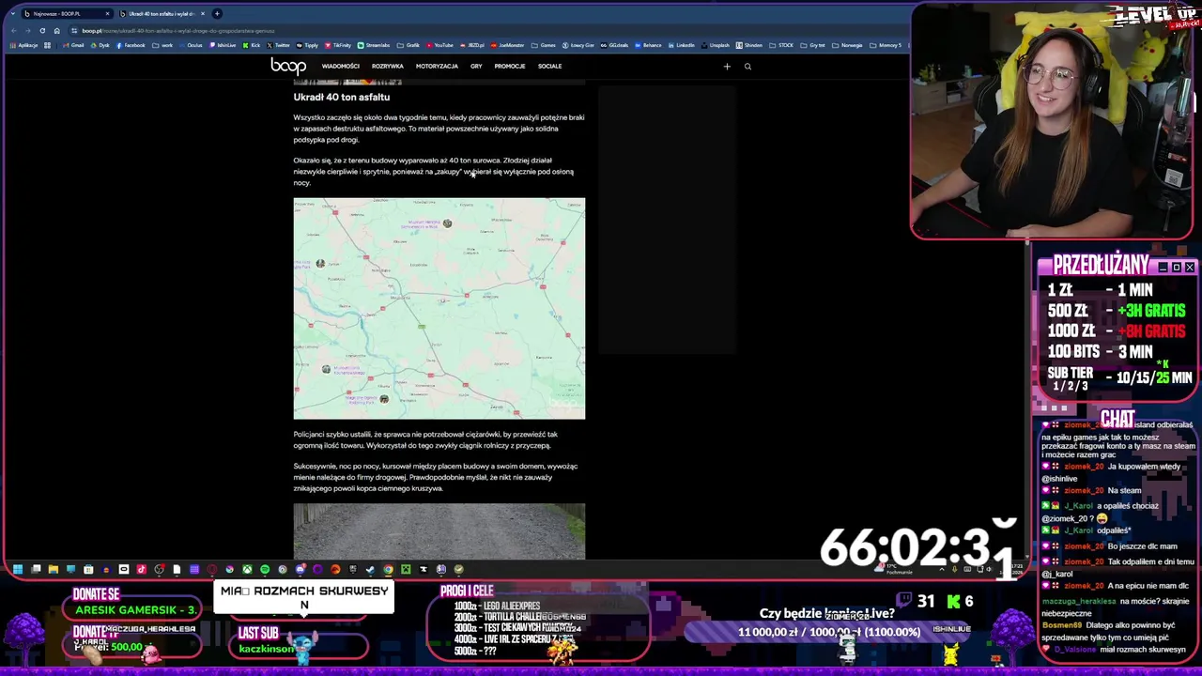Reload the current page

pos(42,31)
